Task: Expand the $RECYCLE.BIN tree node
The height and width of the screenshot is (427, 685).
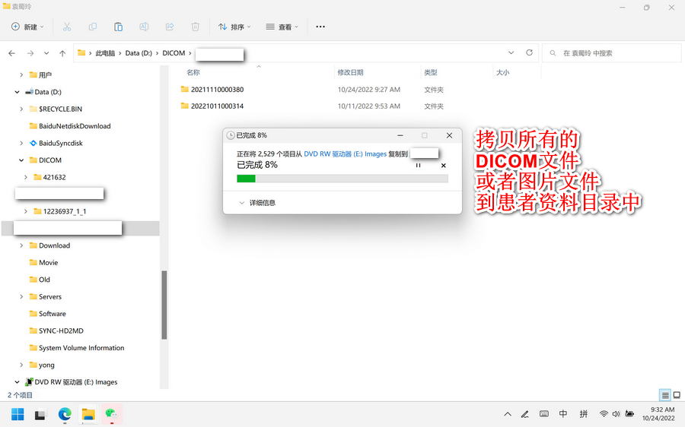Action: (21, 109)
